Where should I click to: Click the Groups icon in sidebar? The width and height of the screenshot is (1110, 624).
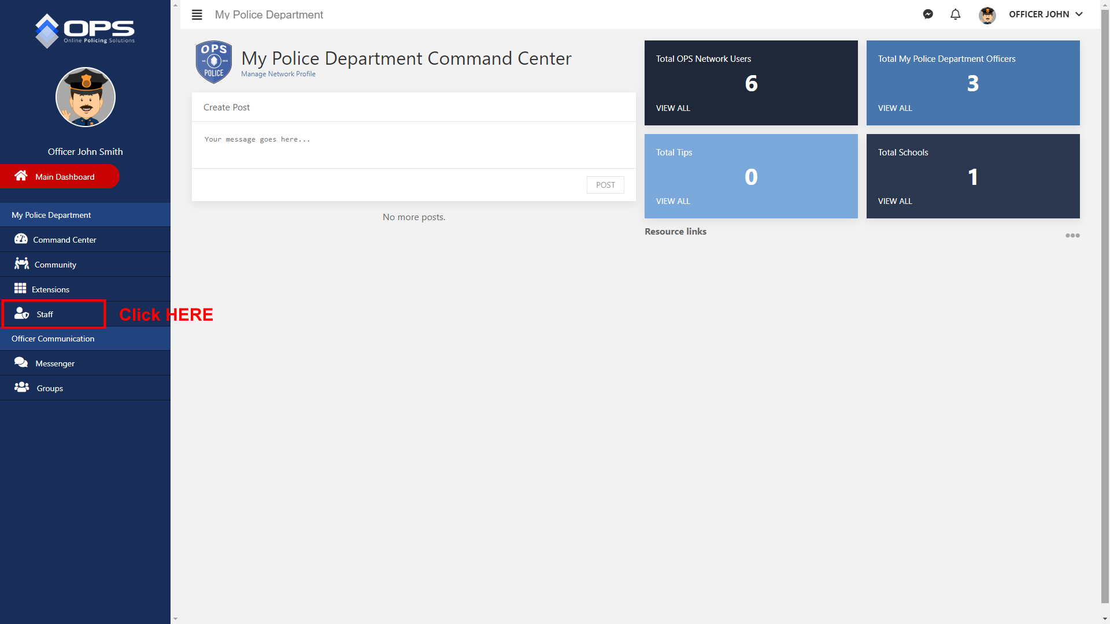[21, 387]
